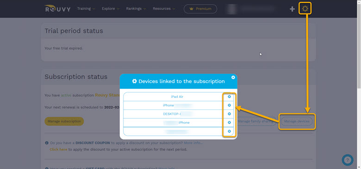
Task: Open Manage family sharing
Action: [x=256, y=121]
